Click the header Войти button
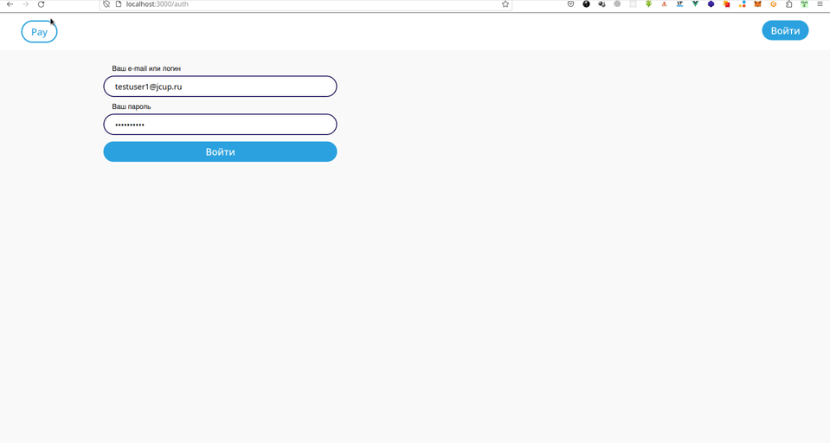The height and width of the screenshot is (443, 830). [785, 30]
